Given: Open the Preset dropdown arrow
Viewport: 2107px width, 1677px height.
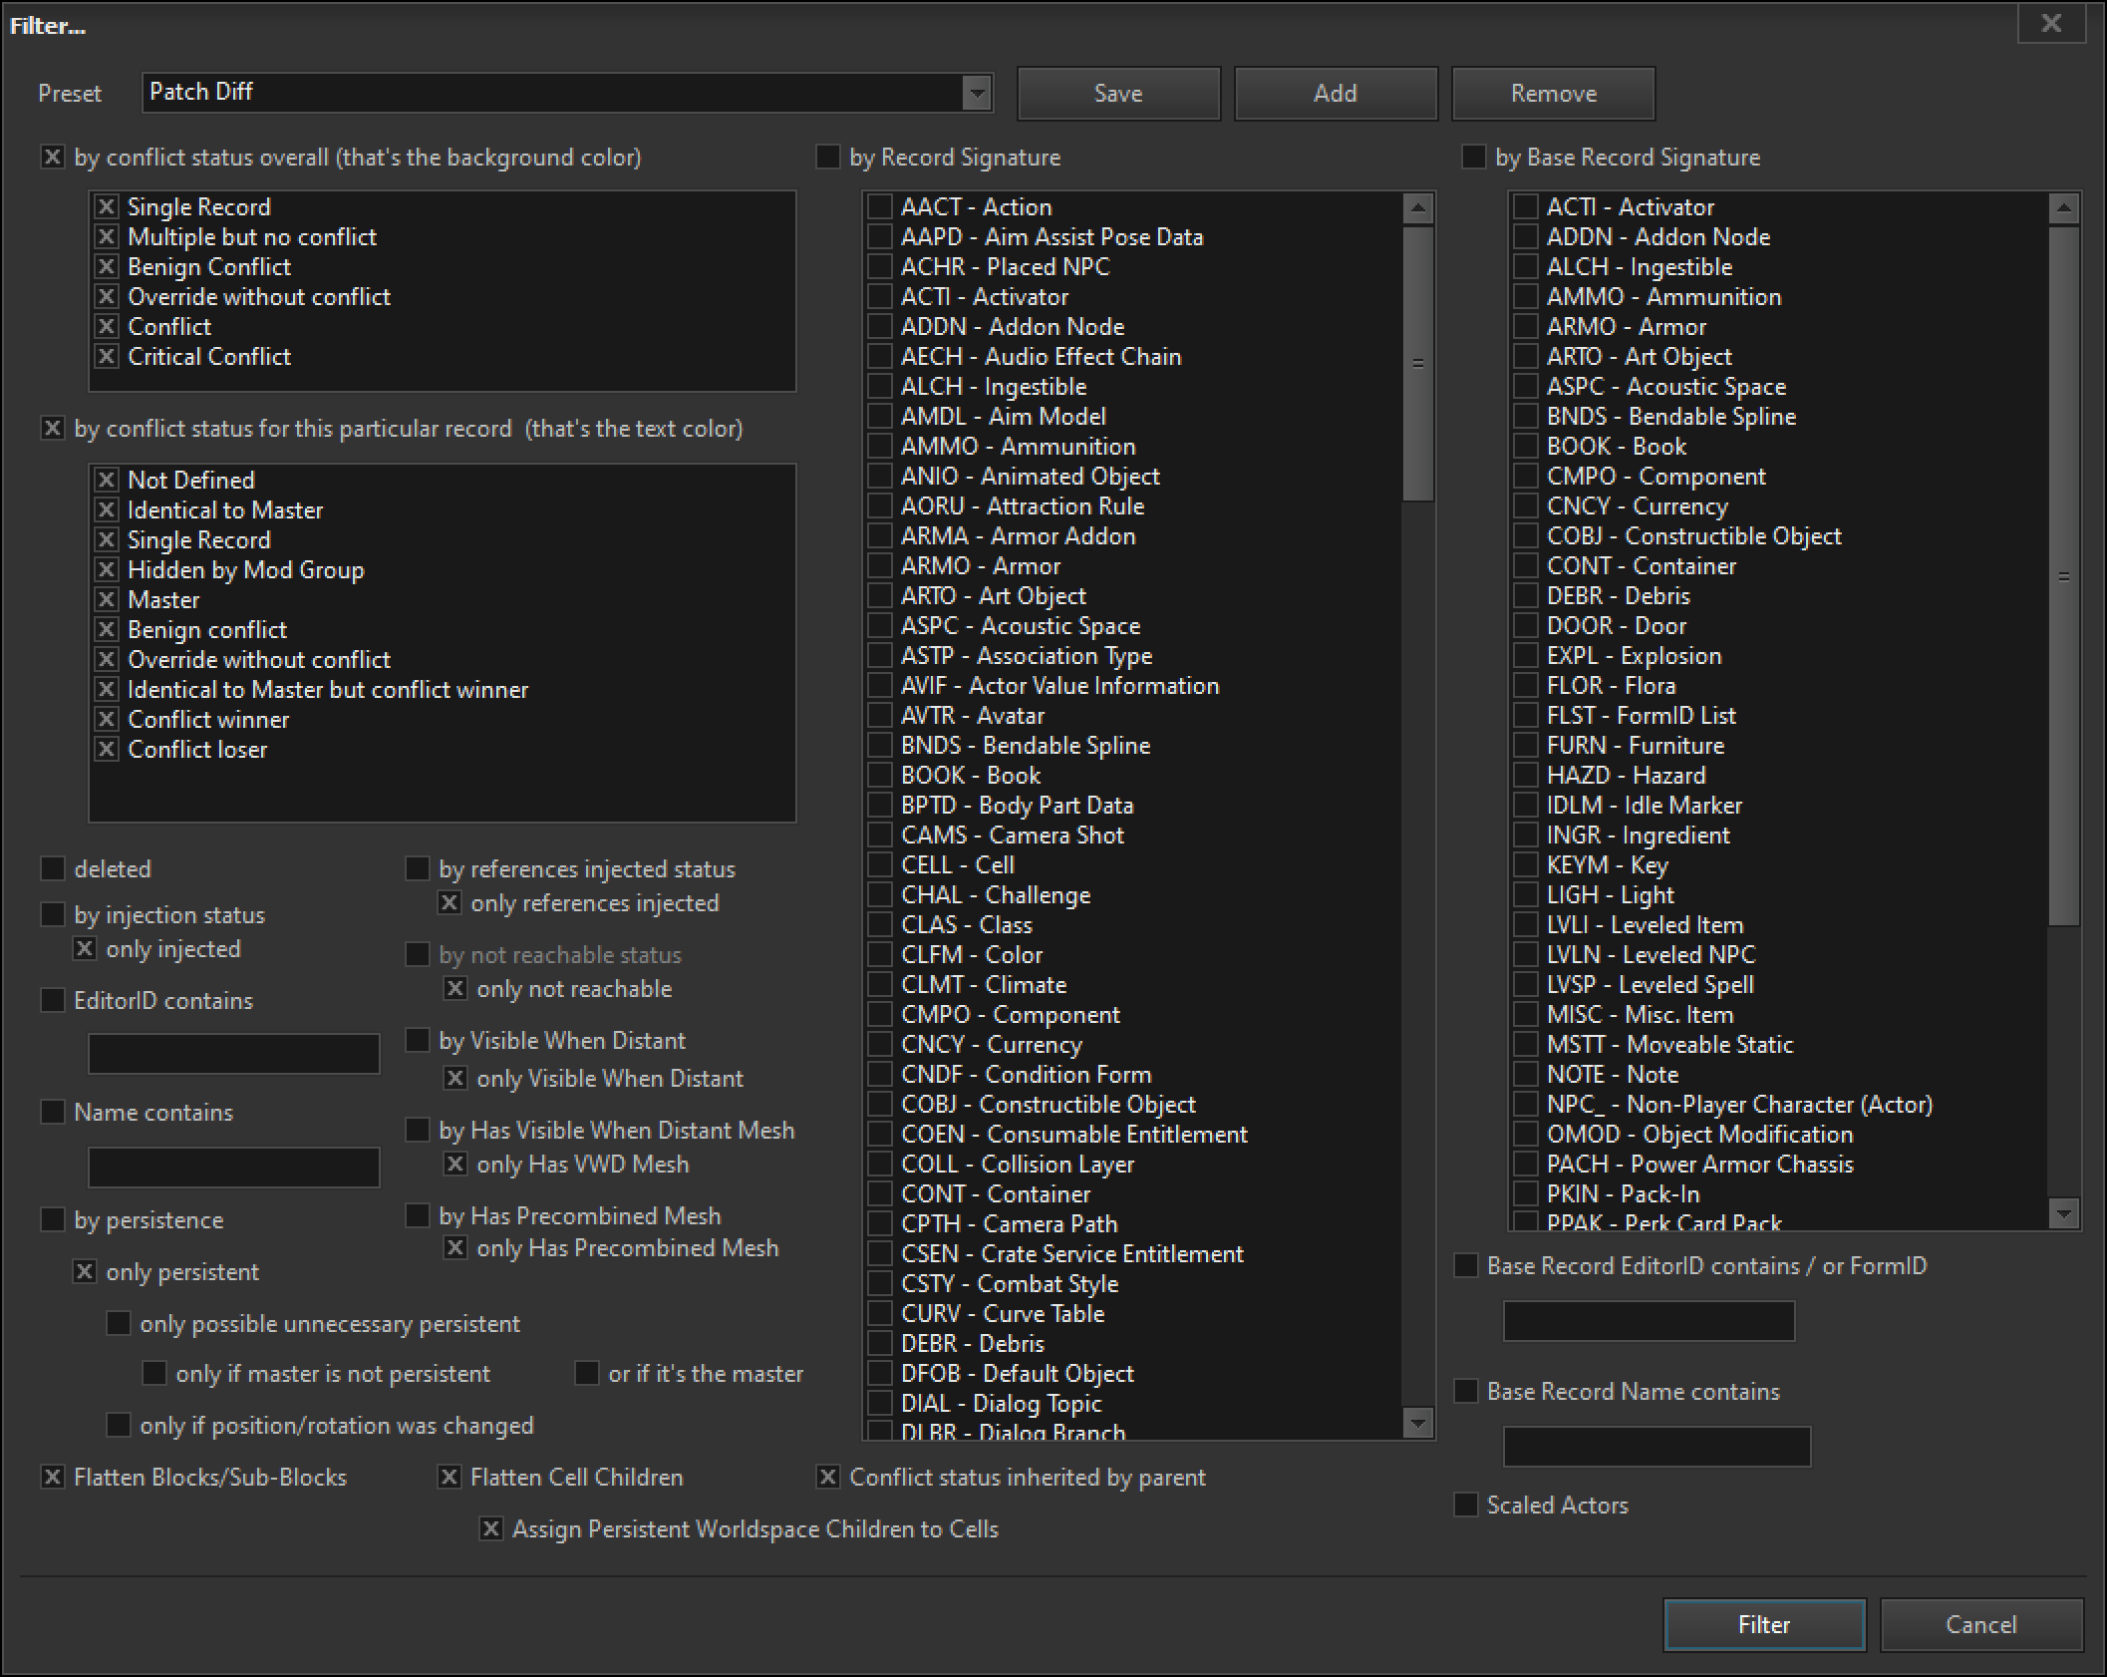Looking at the screenshot, I should (977, 94).
